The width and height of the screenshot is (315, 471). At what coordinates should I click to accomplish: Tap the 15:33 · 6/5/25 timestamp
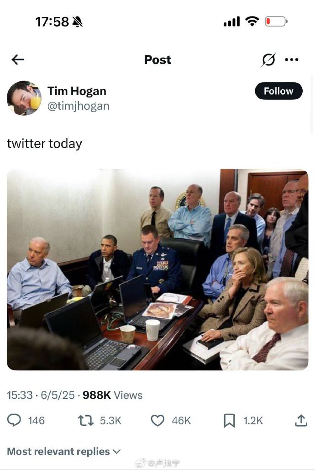[41, 395]
